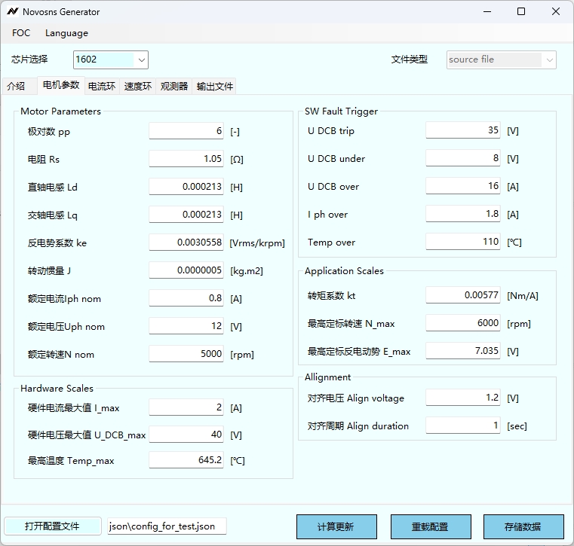The height and width of the screenshot is (546, 574).
Task: Open the Language menu
Action: click(x=66, y=33)
